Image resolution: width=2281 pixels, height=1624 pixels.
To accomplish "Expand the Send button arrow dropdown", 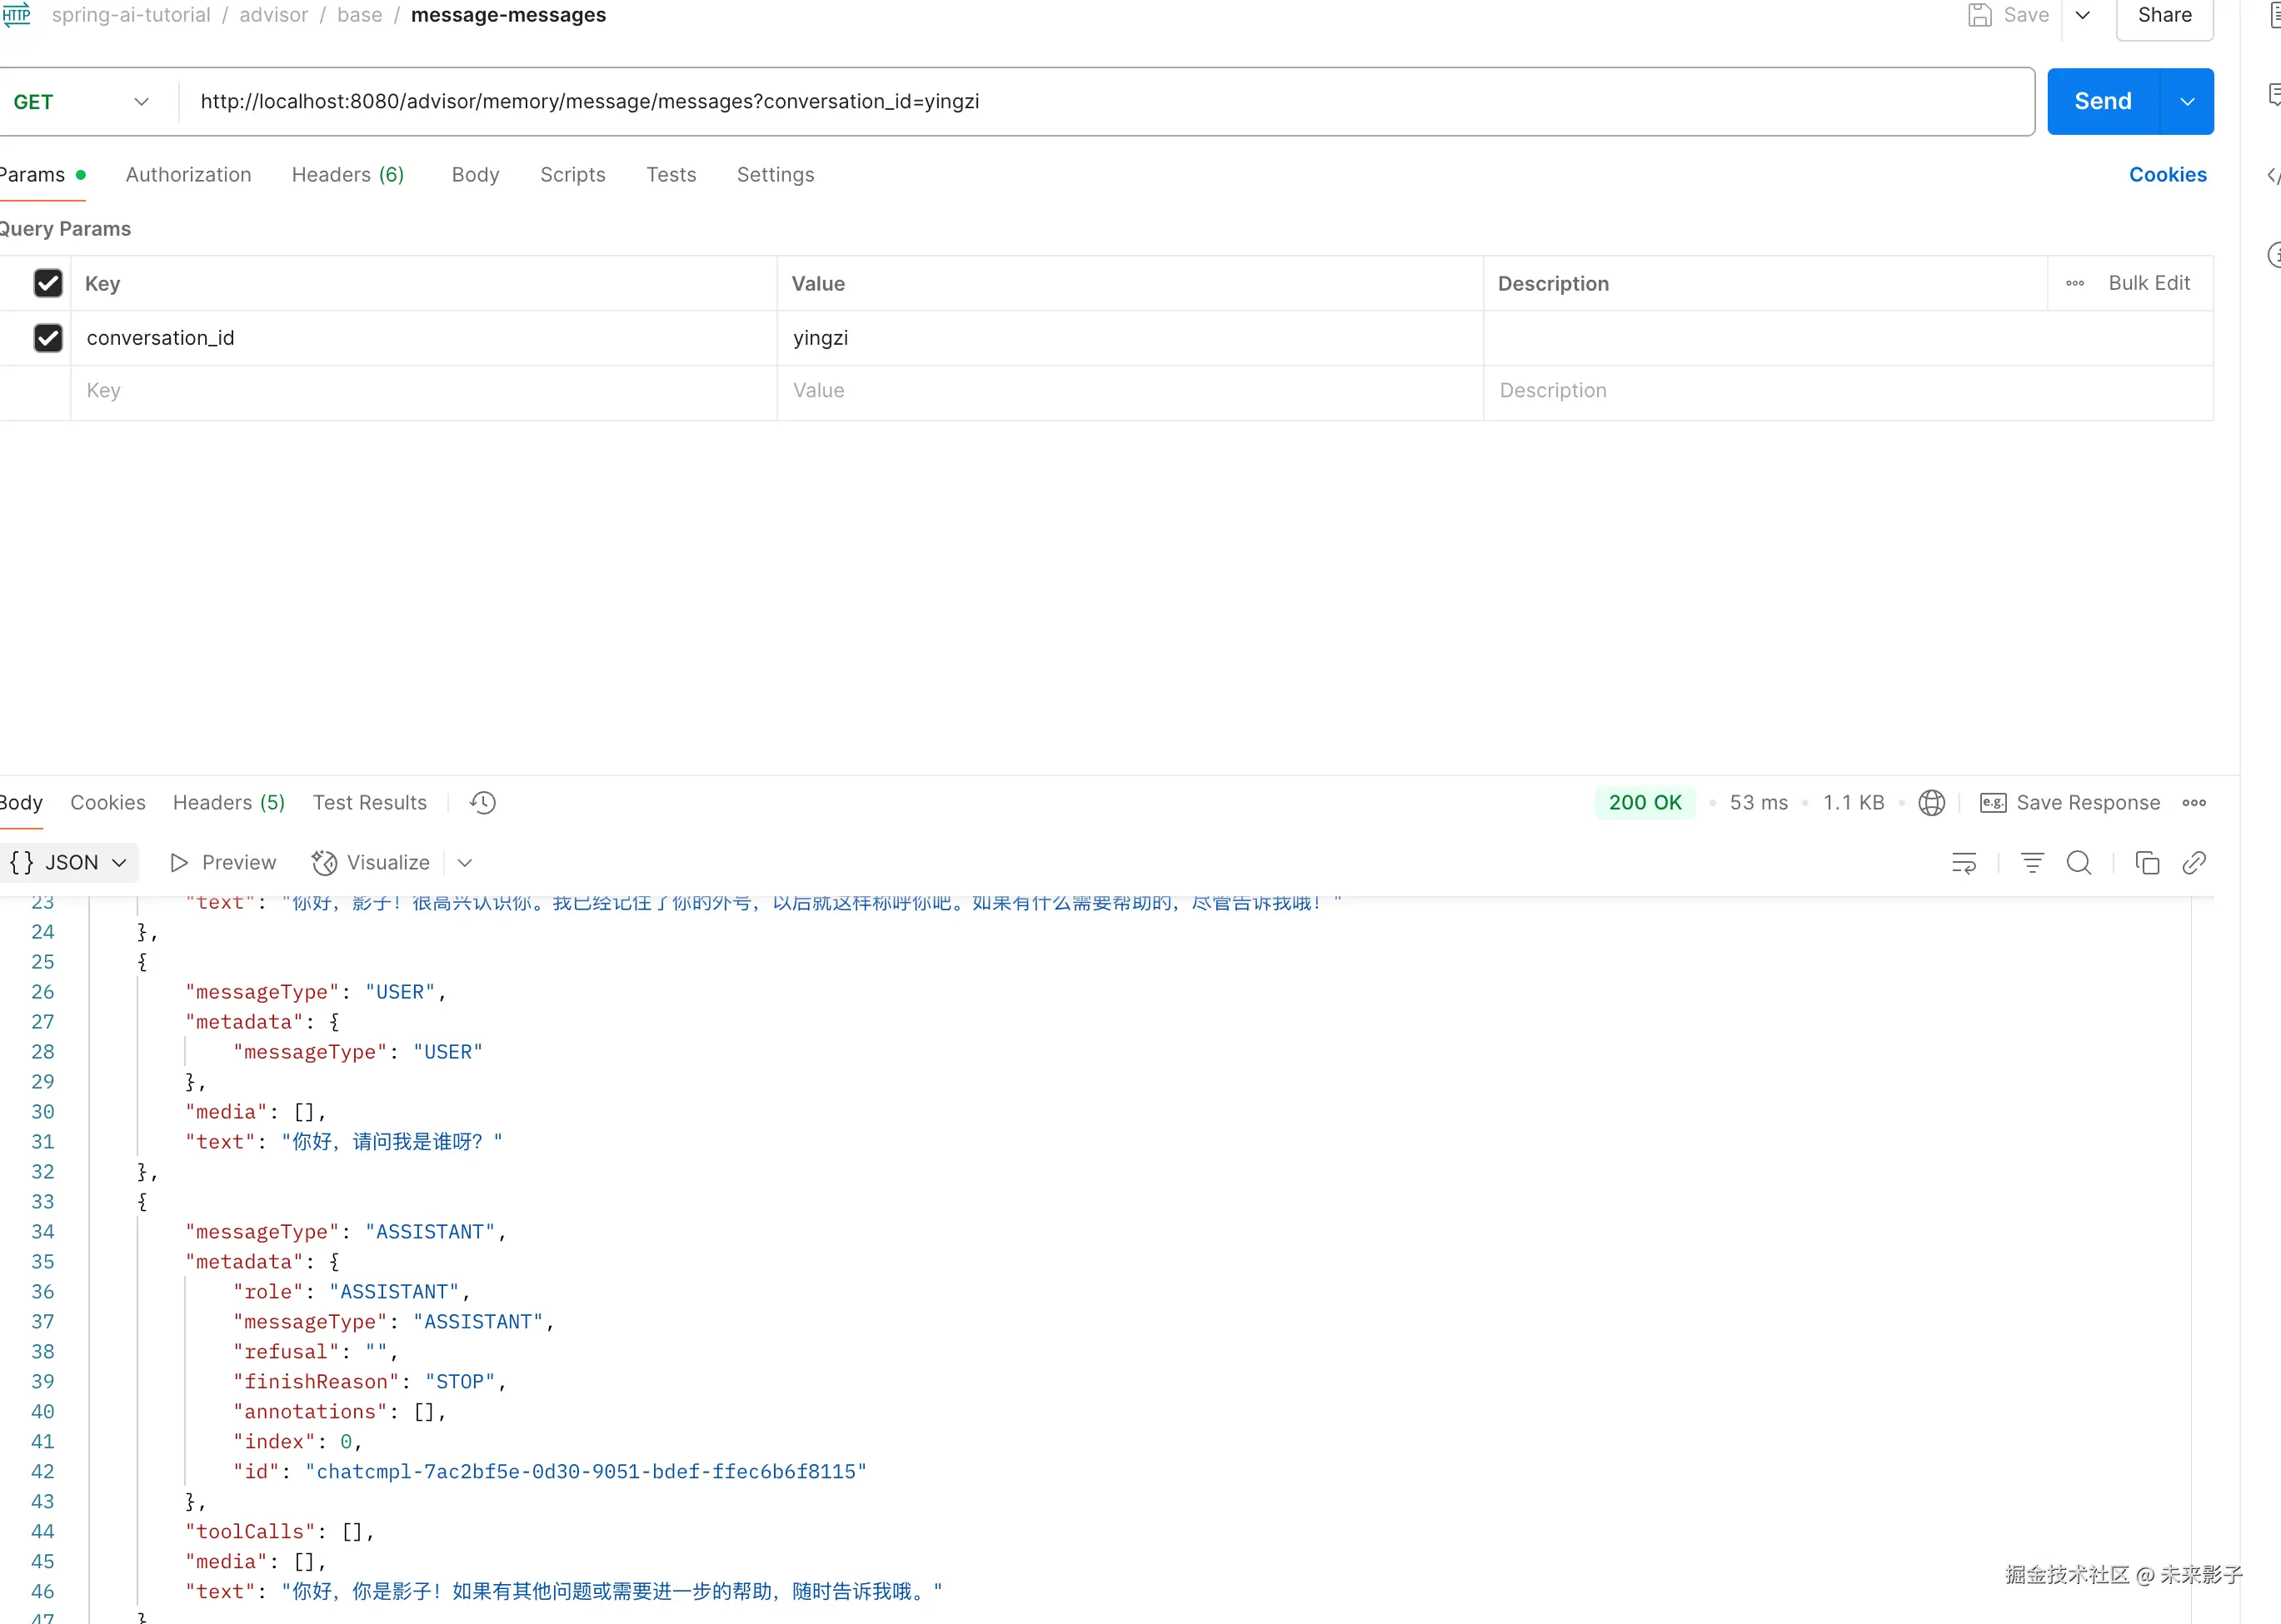I will coord(2187,102).
